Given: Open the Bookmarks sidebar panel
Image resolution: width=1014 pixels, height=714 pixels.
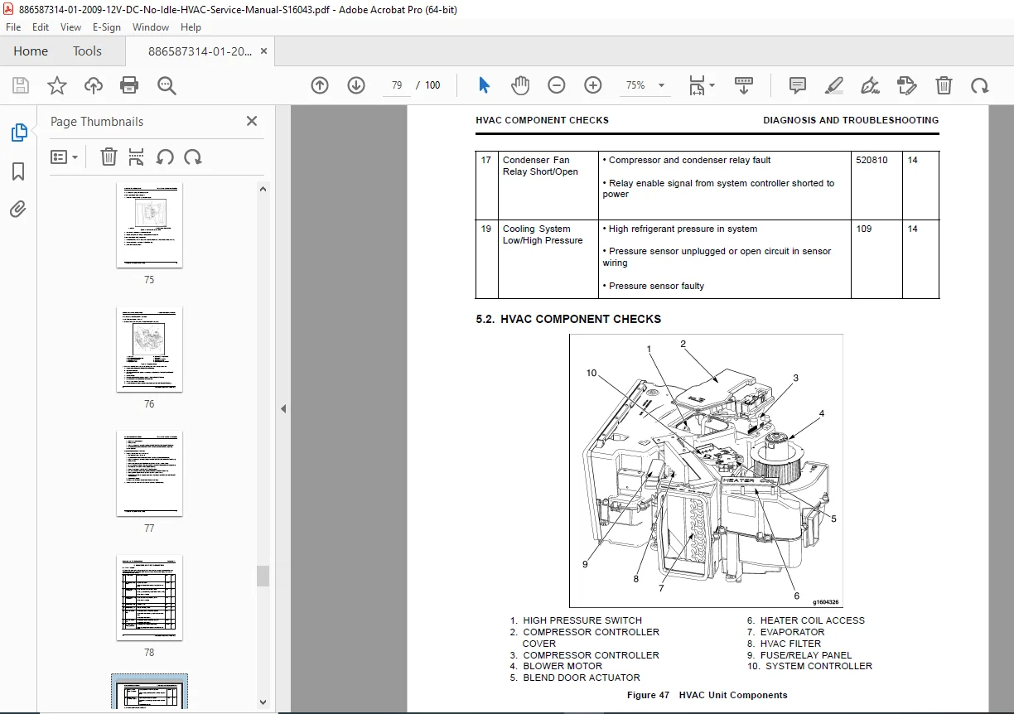Looking at the screenshot, I should 18,171.
